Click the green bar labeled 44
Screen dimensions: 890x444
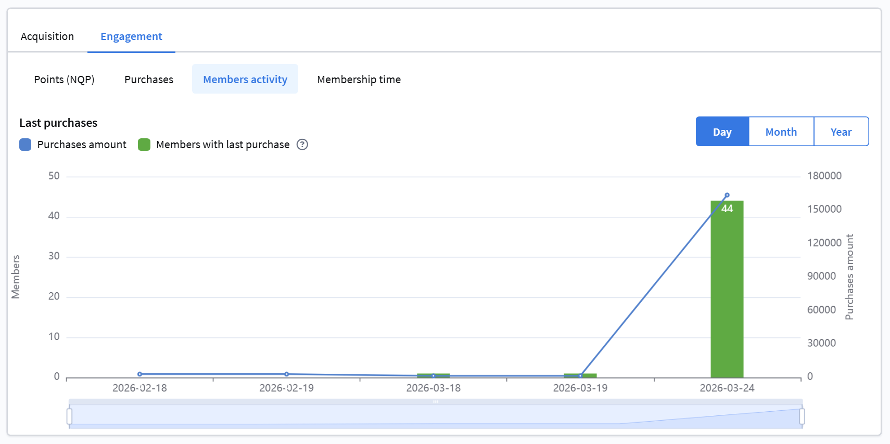pyautogui.click(x=727, y=291)
